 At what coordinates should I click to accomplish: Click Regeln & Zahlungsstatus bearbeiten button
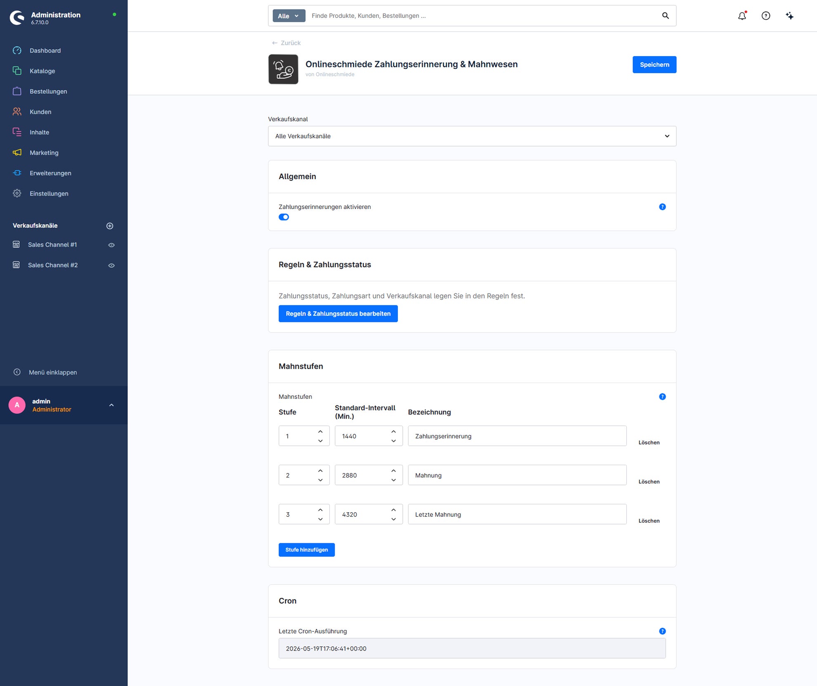point(338,314)
